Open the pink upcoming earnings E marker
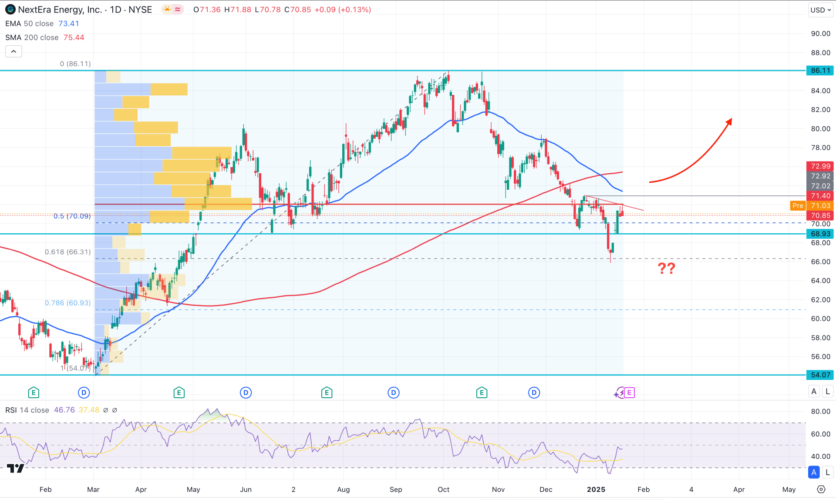This screenshot has height=500, width=836. point(630,393)
